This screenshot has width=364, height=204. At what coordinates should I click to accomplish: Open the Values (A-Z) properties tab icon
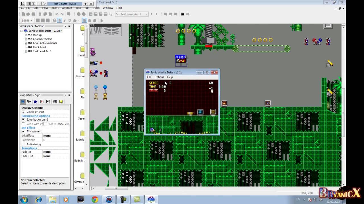pyautogui.click(x=48, y=101)
